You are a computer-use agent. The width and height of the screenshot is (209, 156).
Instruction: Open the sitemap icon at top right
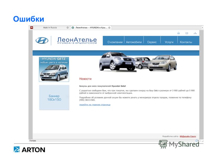pyautogui.click(x=195, y=33)
